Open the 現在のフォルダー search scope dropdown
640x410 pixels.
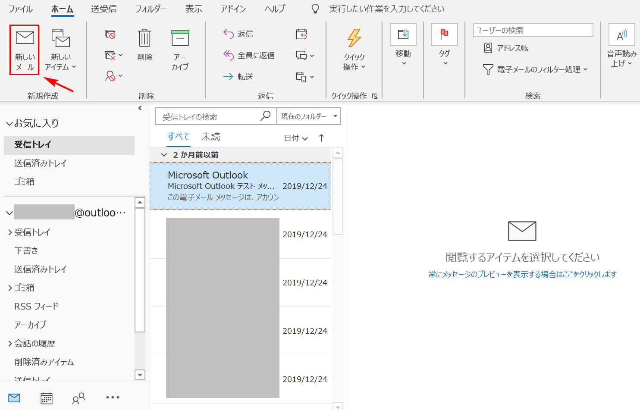(308, 116)
